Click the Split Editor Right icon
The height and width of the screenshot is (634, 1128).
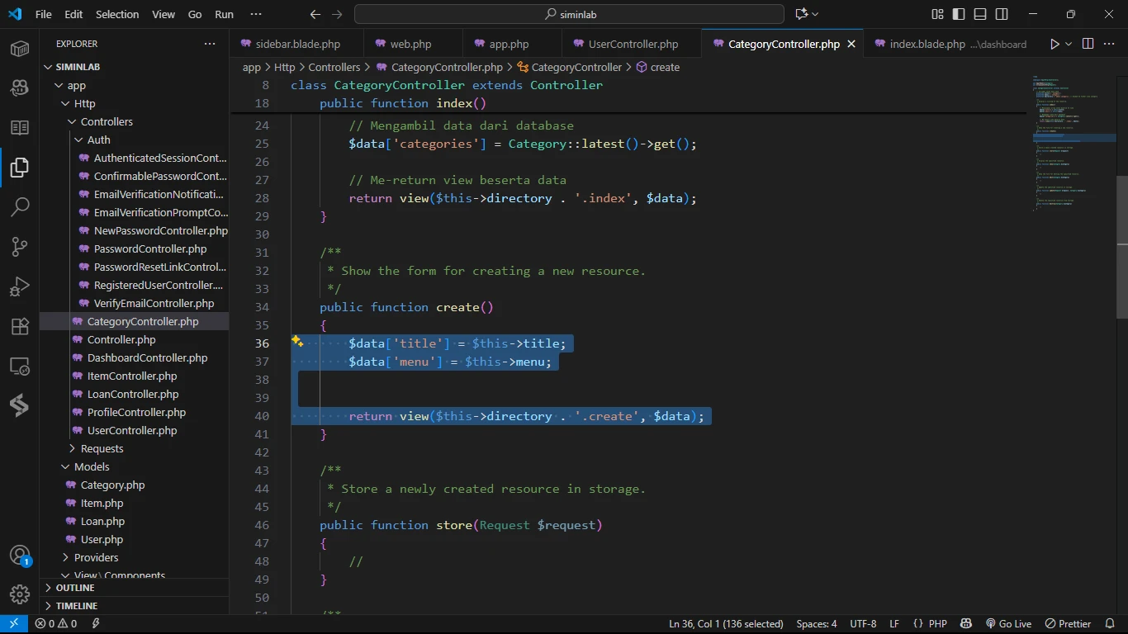click(1088, 44)
